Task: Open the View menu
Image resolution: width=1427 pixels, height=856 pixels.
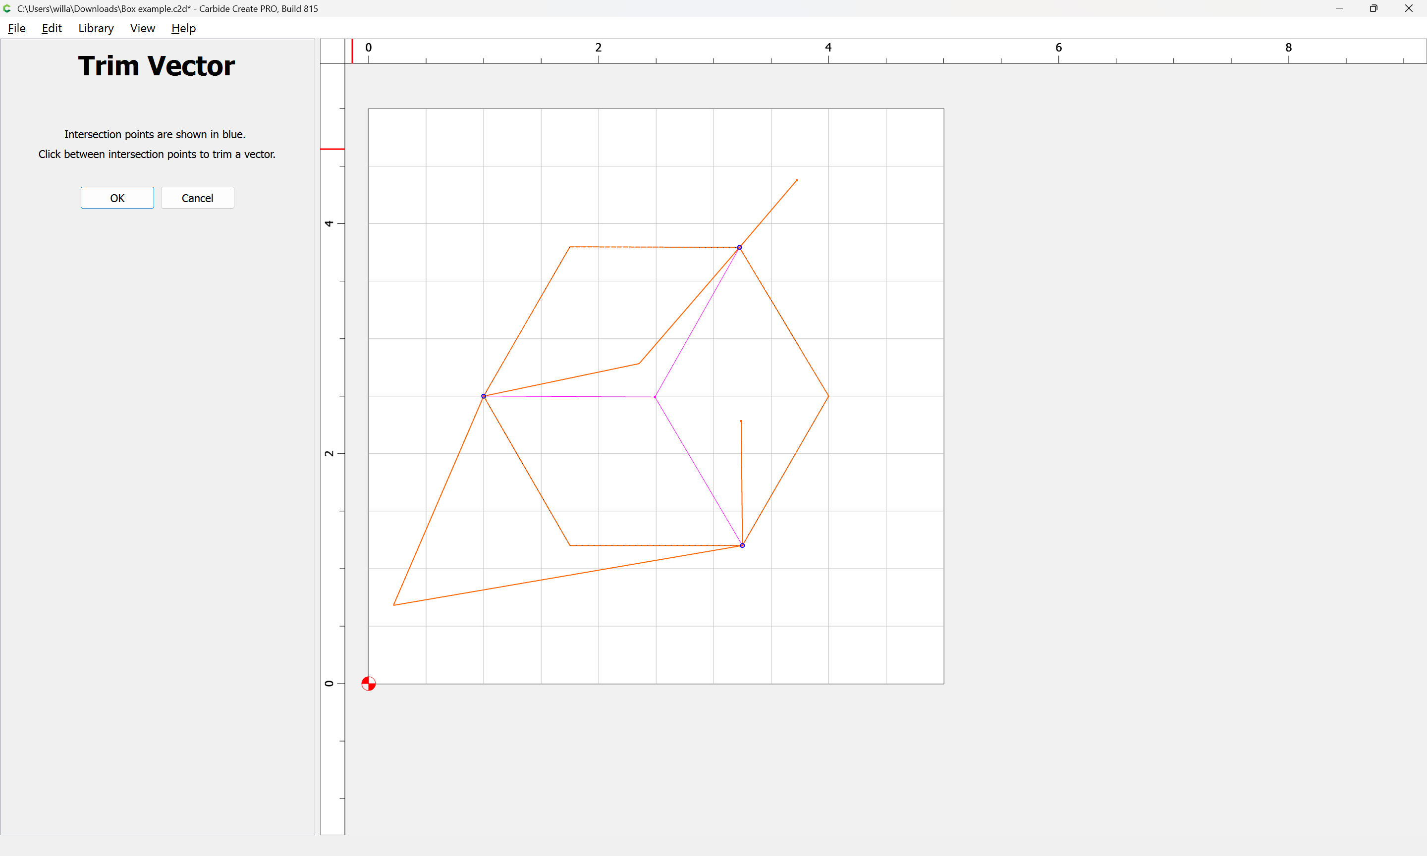Action: click(143, 28)
